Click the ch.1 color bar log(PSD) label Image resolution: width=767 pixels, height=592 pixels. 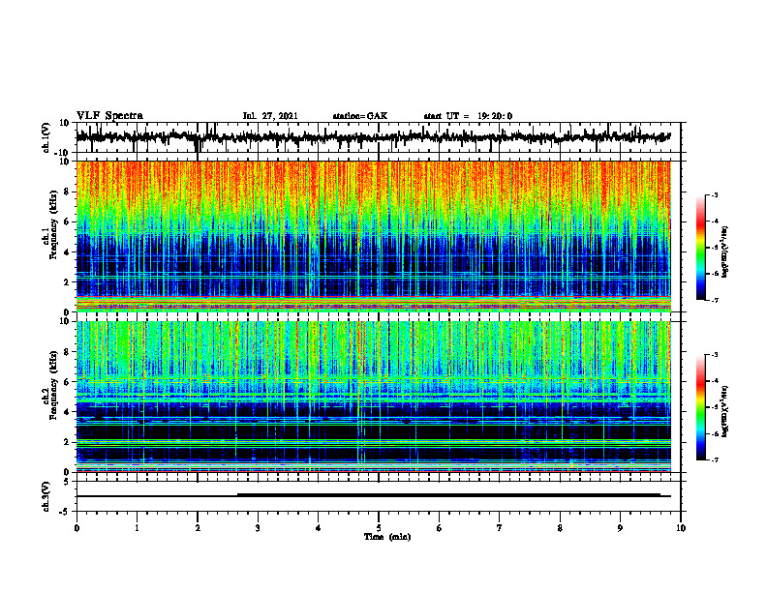725,252
